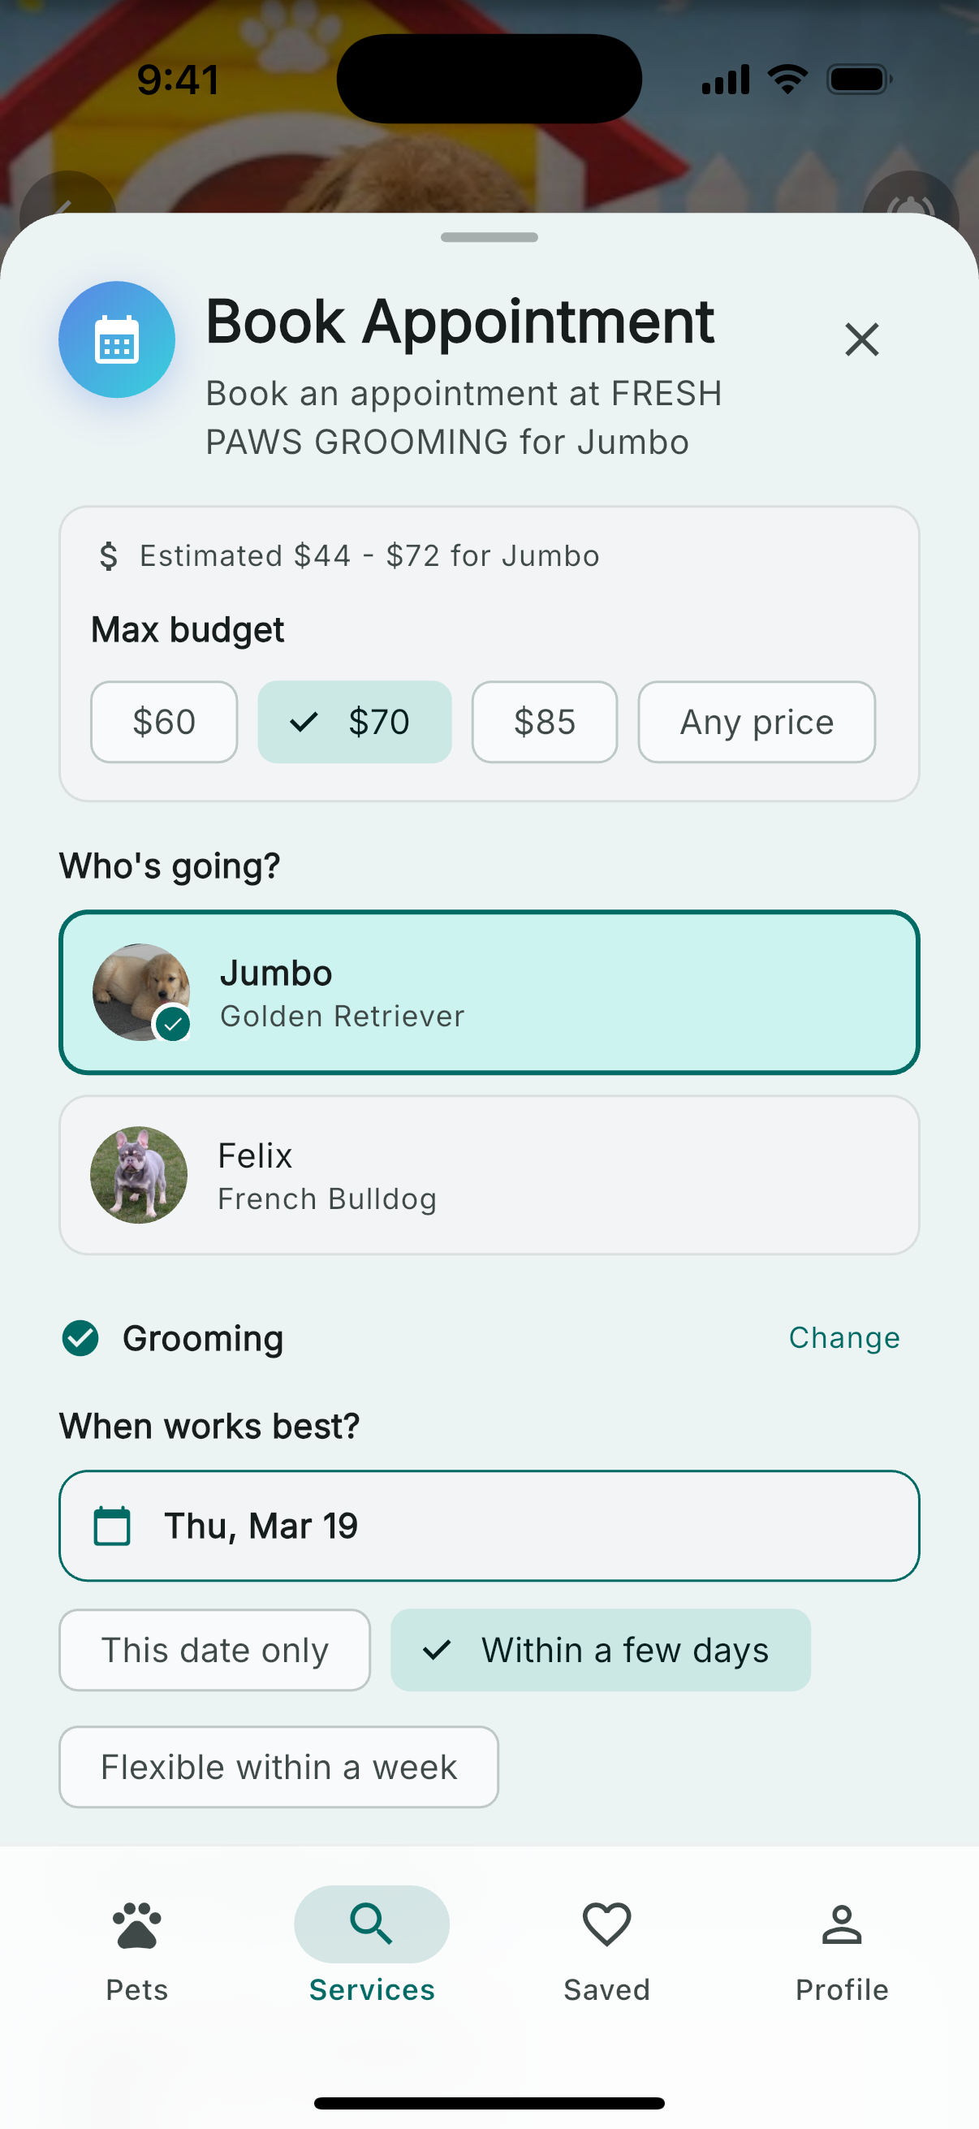Viewport: 979px width, 2129px height.
Task: Open the Thu, Mar 19 date picker
Action: pyautogui.click(x=489, y=1526)
